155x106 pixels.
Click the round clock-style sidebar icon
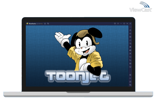click(130, 67)
